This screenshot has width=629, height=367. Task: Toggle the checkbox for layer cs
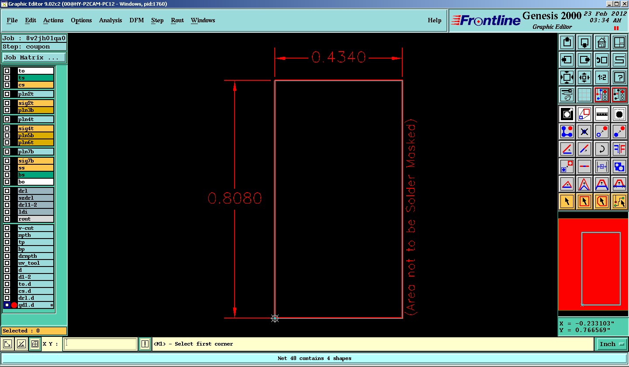pyautogui.click(x=7, y=85)
